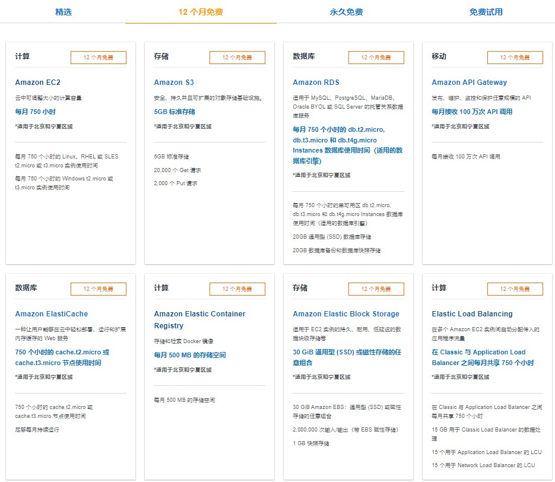Screen dimensions: 555x482
Task: Click Classic 与 Application Load Balancer blue headline
Action: pyautogui.click(x=483, y=357)
